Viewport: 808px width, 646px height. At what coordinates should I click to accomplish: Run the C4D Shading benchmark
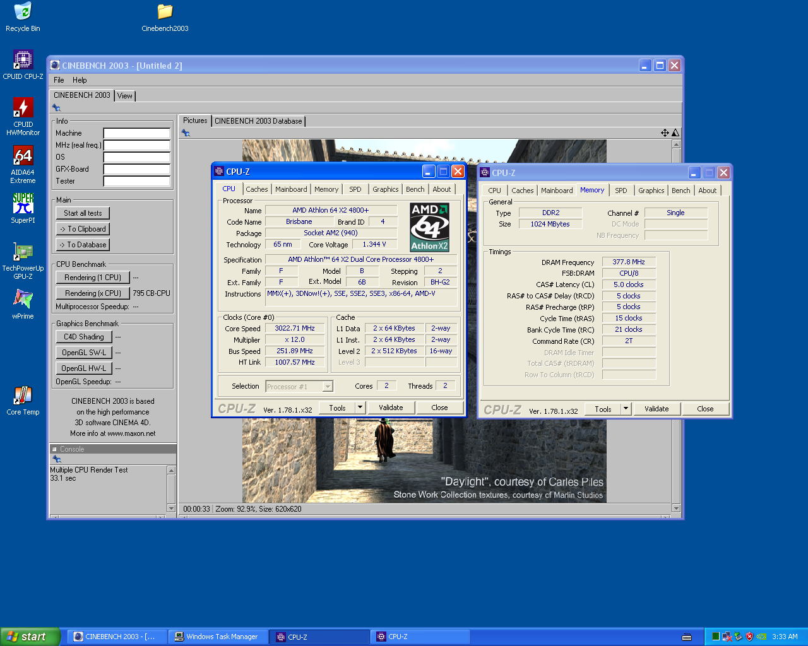point(84,337)
